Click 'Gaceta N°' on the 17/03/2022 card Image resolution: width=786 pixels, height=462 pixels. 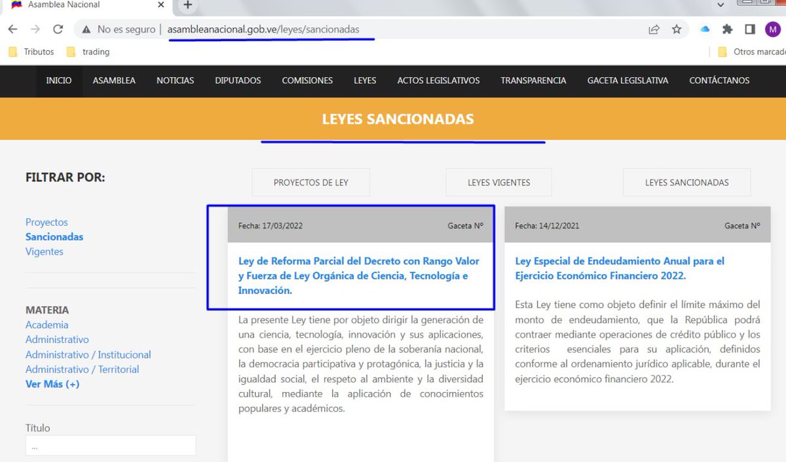465,226
